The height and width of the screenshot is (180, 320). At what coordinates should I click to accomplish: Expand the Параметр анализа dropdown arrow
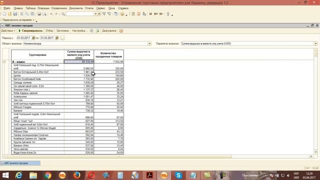[315, 43]
